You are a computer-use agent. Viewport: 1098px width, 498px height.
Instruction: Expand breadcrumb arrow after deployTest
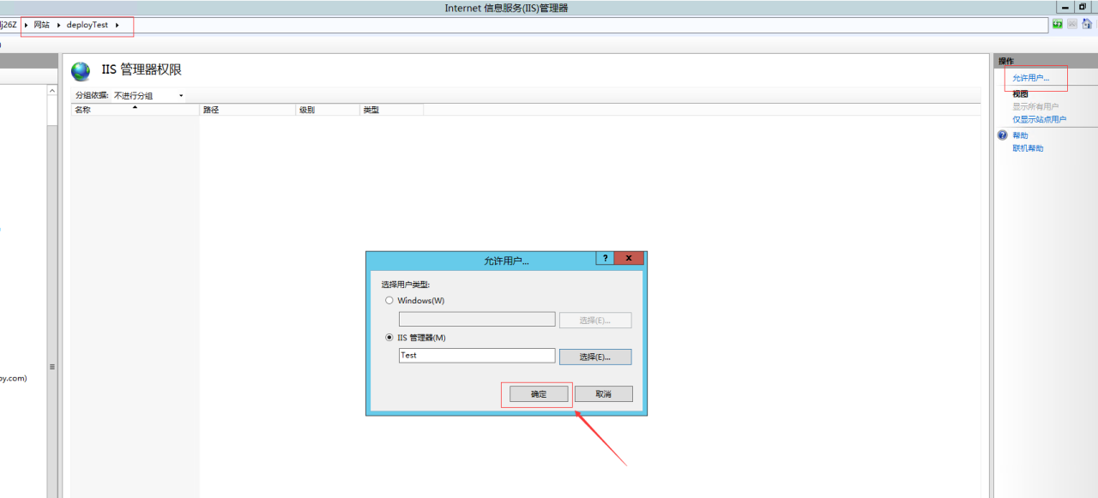point(117,25)
